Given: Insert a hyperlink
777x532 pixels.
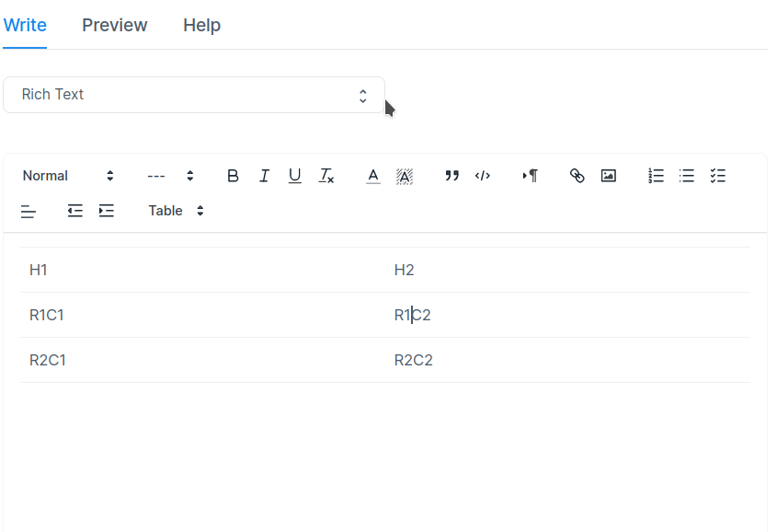Looking at the screenshot, I should (577, 176).
